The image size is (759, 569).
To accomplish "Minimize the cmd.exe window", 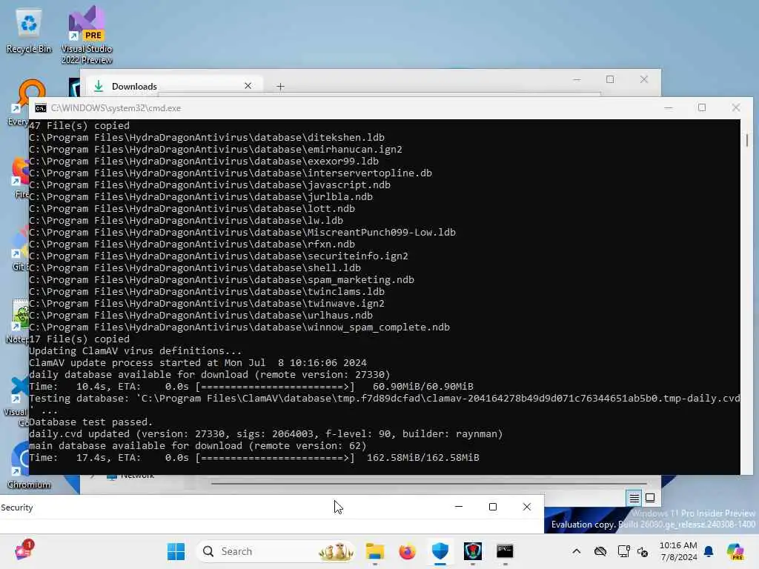I will click(x=669, y=107).
